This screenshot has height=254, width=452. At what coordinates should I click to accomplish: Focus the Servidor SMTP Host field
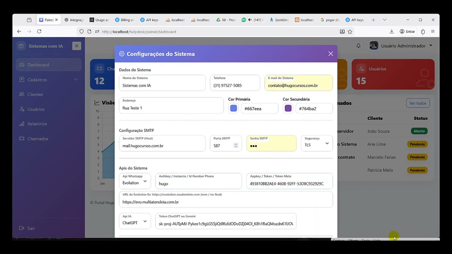(x=162, y=144)
